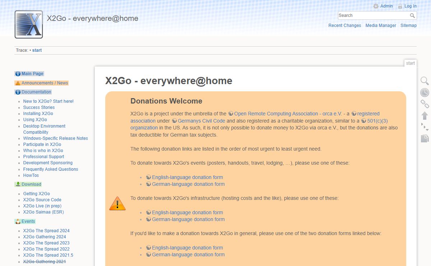
Task: Click the start page tab label
Action: click(411, 63)
